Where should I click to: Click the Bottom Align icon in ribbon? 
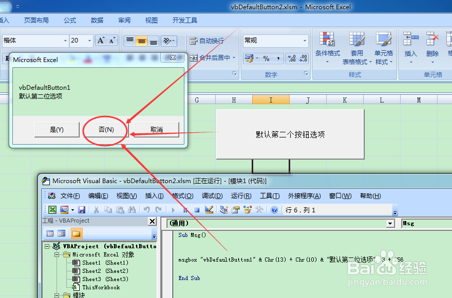[x=154, y=41]
